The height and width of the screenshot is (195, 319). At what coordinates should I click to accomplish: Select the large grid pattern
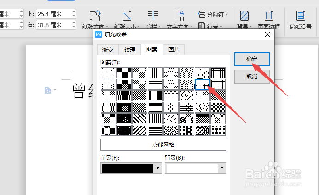tap(218, 84)
